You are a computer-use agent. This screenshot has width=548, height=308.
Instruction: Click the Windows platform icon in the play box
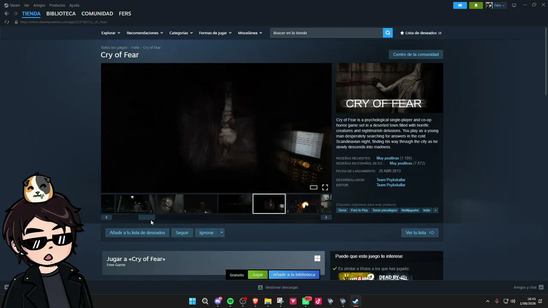click(x=317, y=258)
